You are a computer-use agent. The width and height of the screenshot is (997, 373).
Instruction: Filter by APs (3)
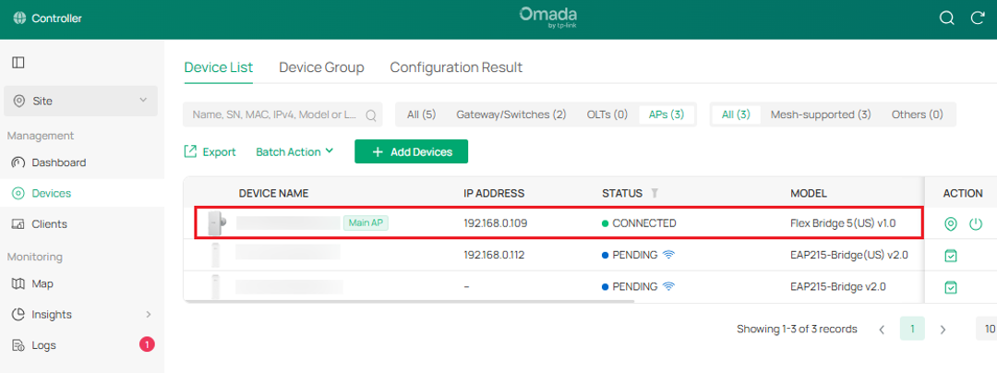coord(667,115)
